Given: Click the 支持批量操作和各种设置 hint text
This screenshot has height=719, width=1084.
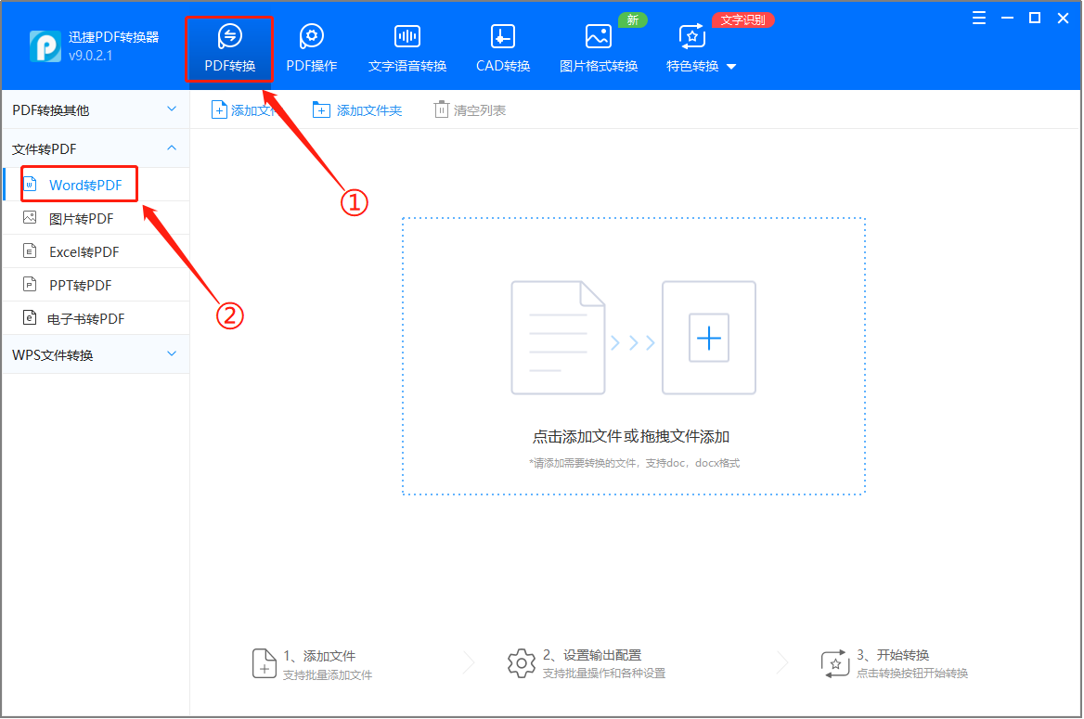Looking at the screenshot, I should coord(603,674).
